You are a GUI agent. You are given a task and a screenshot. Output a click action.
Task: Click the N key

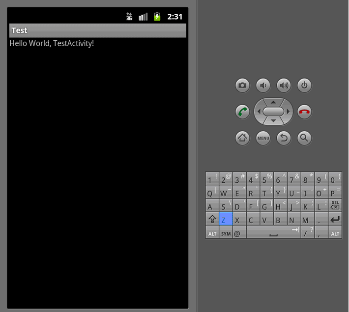(x=294, y=219)
